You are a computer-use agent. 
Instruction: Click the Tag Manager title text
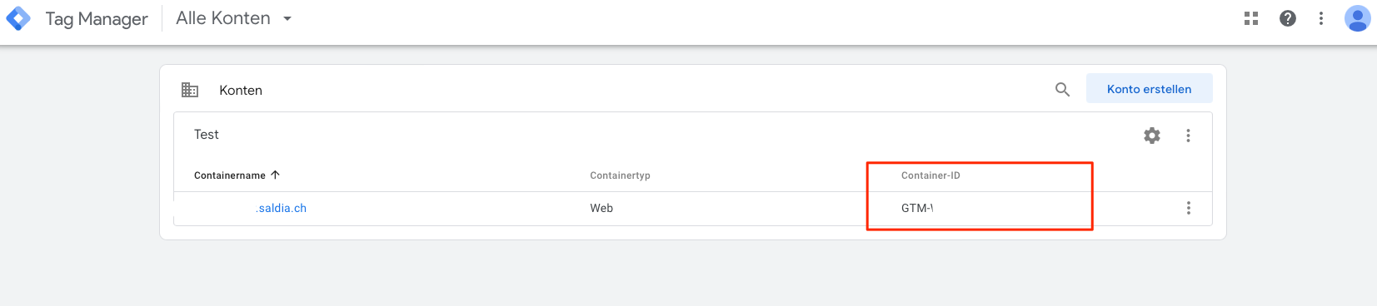pyautogui.click(x=97, y=18)
